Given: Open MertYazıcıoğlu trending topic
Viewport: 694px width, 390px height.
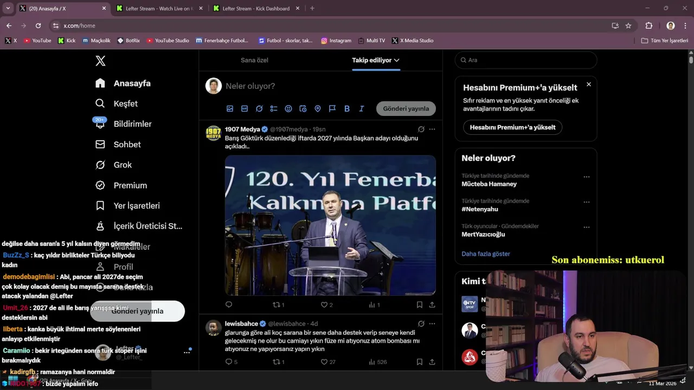Looking at the screenshot, I should (x=483, y=235).
